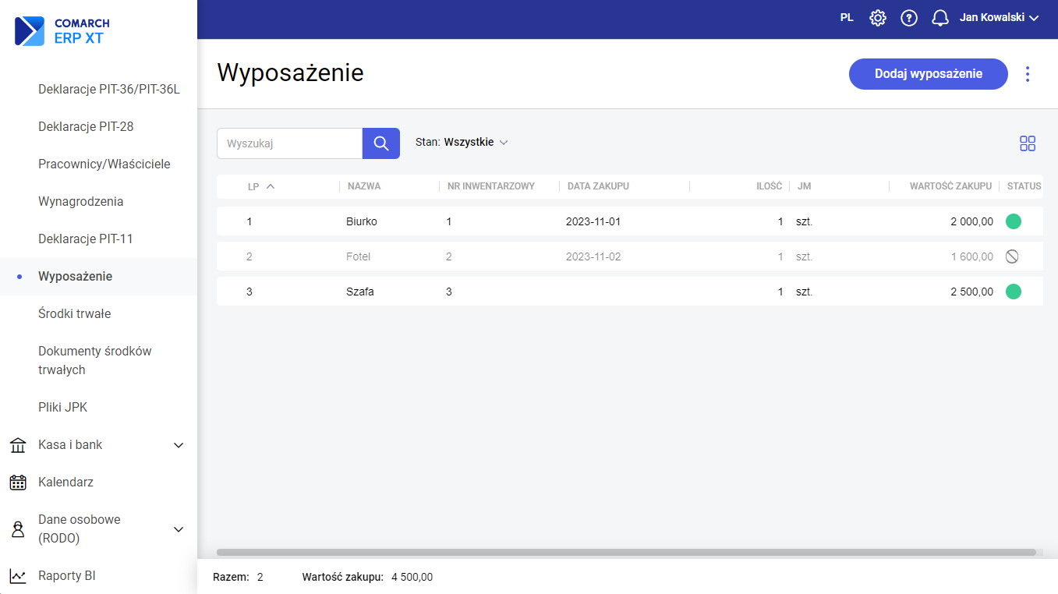Screen dimensions: 1058x594
Task: Open Kalendarz from the sidebar
Action: tap(65, 483)
